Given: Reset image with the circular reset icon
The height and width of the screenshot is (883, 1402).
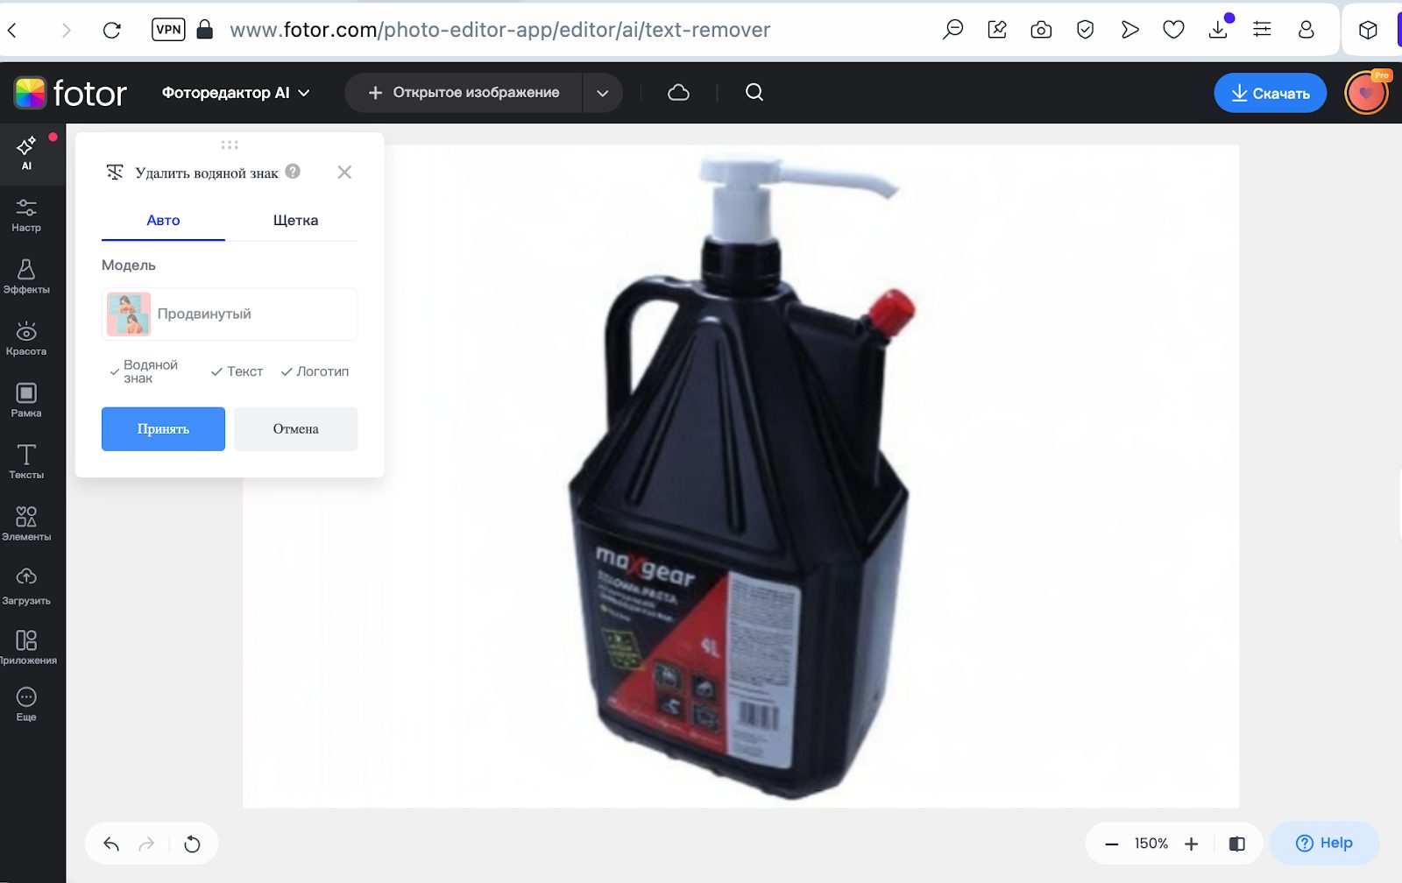Looking at the screenshot, I should [192, 844].
